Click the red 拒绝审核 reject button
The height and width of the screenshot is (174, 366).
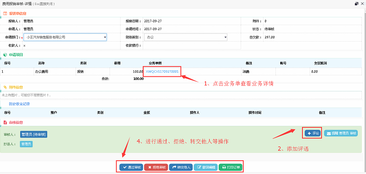coord(156,167)
